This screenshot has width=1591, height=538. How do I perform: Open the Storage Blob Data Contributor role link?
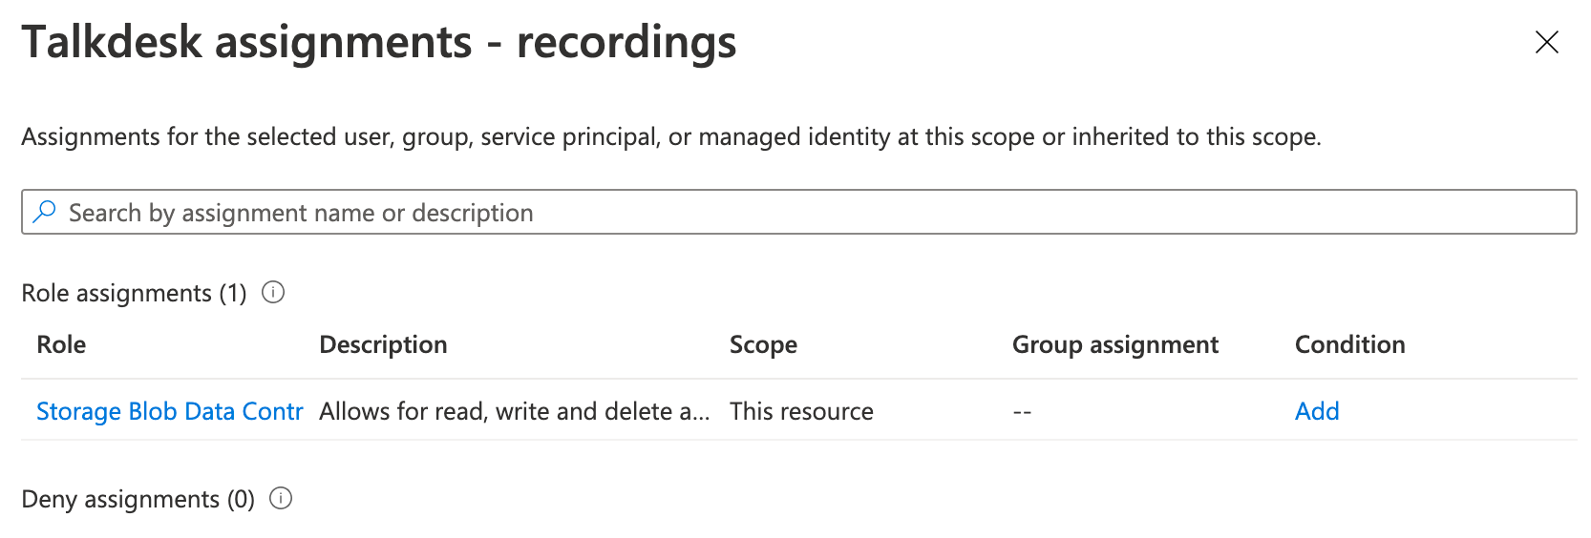(170, 411)
